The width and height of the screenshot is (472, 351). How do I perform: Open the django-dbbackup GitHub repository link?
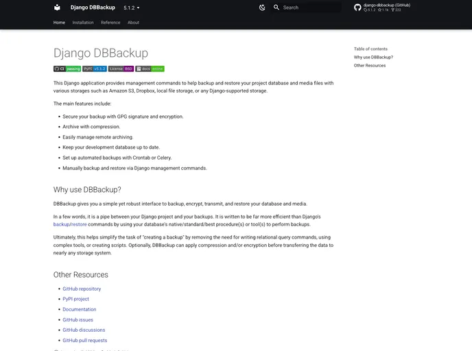pos(382,8)
